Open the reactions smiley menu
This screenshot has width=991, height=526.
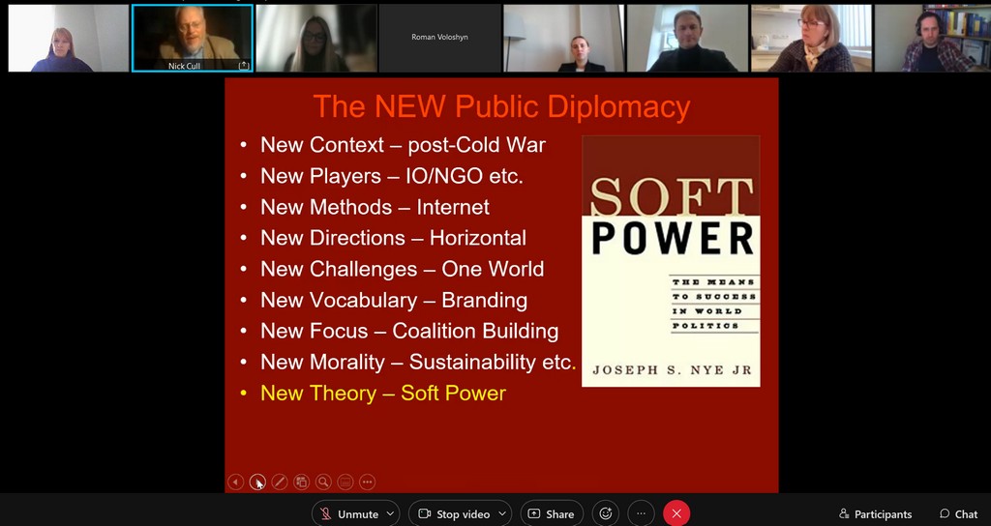(606, 513)
